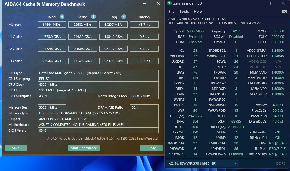This screenshot has height=171, width=290.
Task: Click the CPU Clock field 4855.1 MHz
Action: (x=98, y=84)
